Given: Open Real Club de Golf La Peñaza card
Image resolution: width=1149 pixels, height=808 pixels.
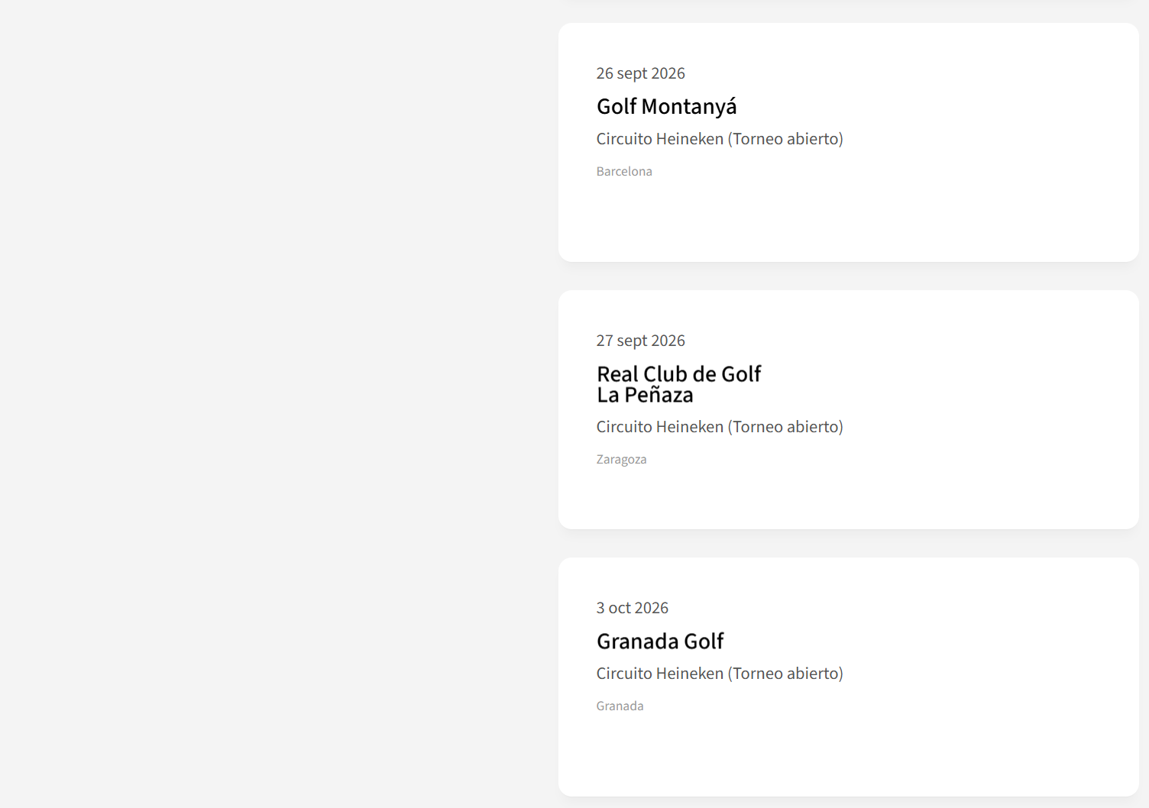Looking at the screenshot, I should [678, 374].
